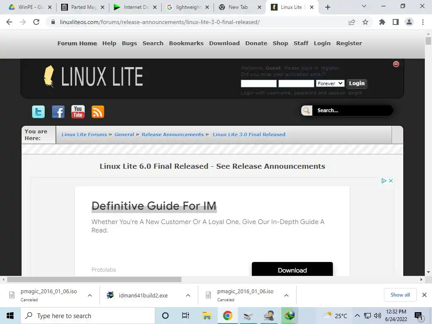Click the browser forward arrow
This screenshot has width=432, height=324.
coord(23,22)
